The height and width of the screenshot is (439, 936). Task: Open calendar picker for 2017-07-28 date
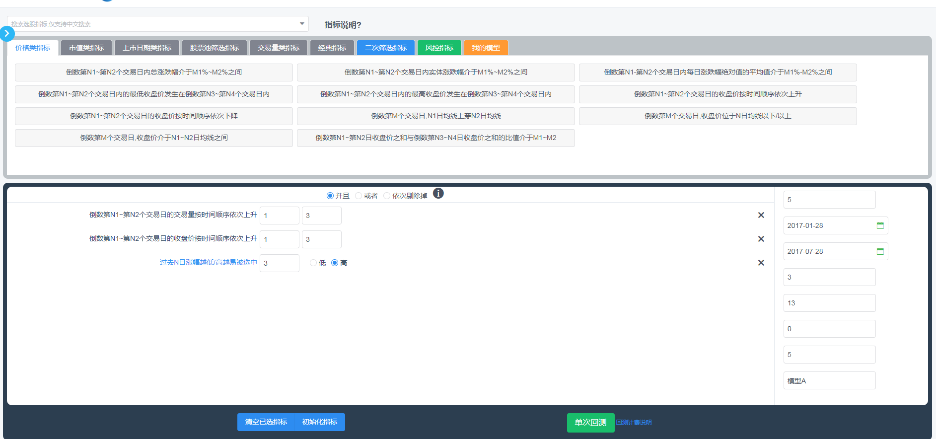click(x=880, y=251)
